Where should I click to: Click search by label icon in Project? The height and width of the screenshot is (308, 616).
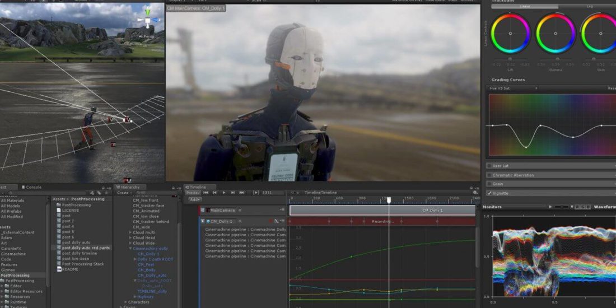pyautogui.click(x=99, y=193)
